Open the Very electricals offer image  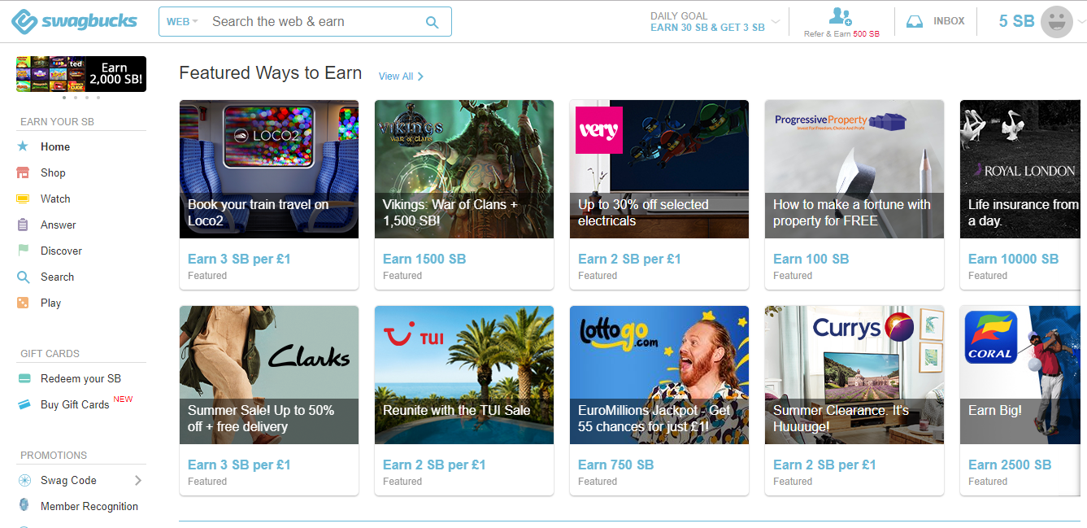[659, 169]
